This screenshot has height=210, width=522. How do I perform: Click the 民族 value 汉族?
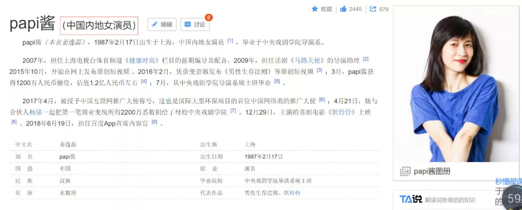65,181
